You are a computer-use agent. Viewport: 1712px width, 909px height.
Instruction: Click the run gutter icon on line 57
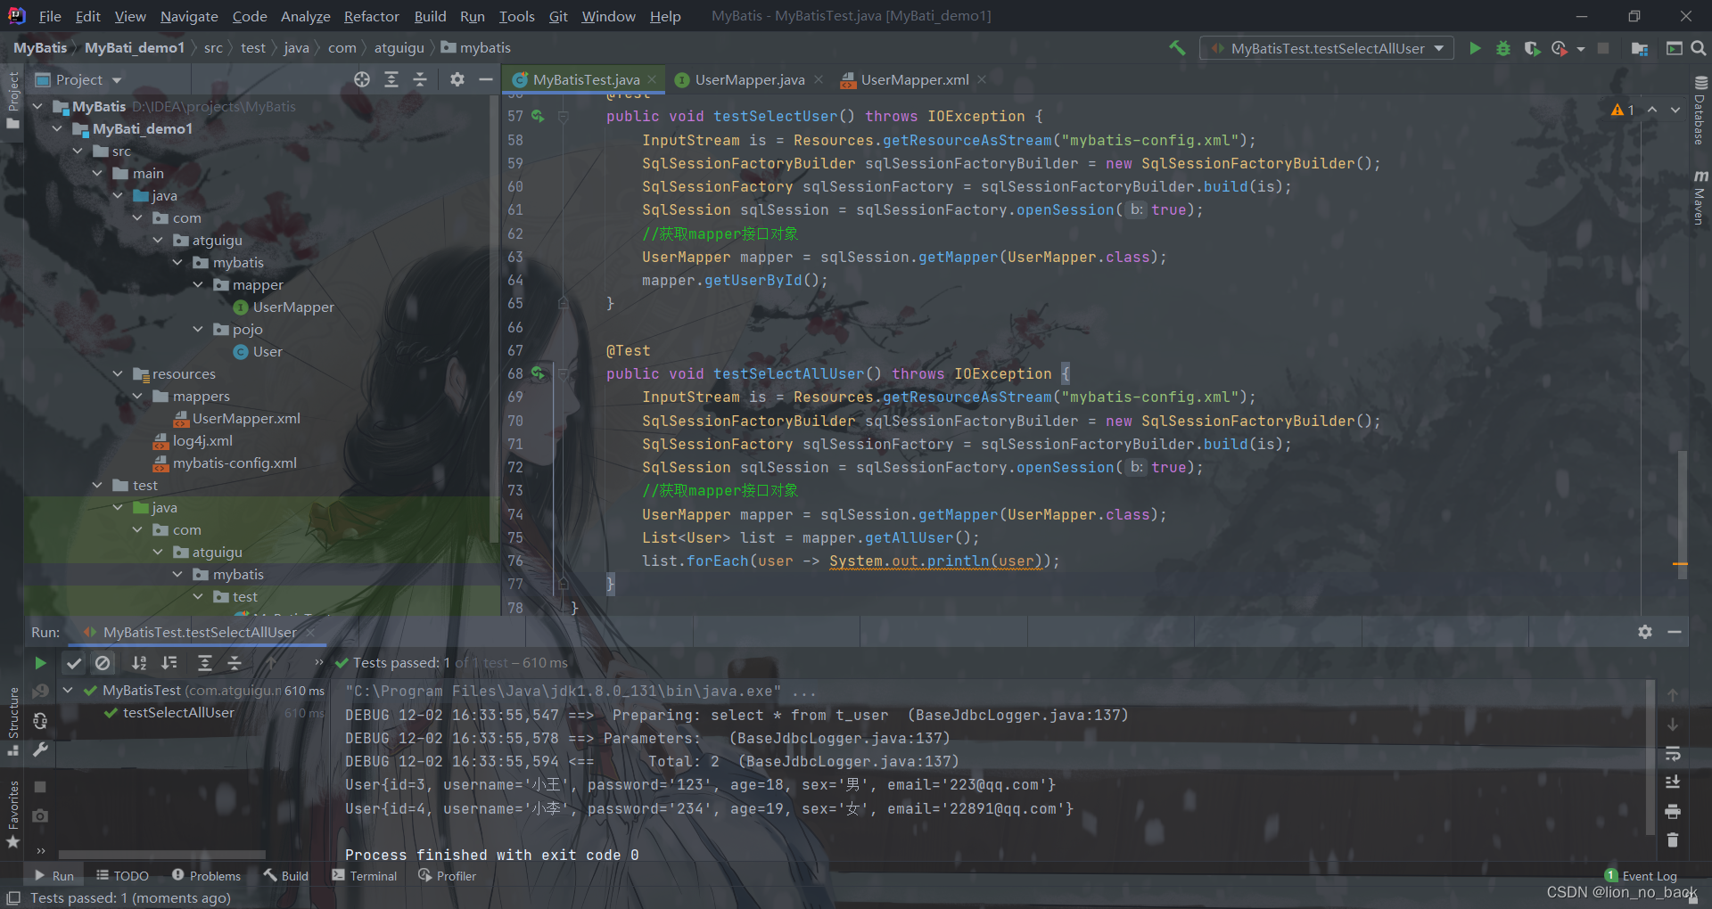(538, 116)
